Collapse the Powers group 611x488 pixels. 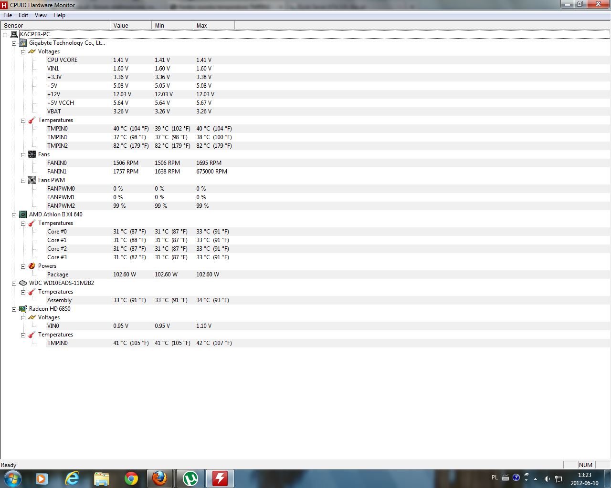[x=23, y=266]
